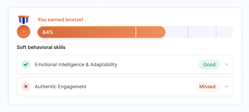249x112 pixels.
Task: Click the unfilled end of the progress bar
Action: click(x=225, y=32)
